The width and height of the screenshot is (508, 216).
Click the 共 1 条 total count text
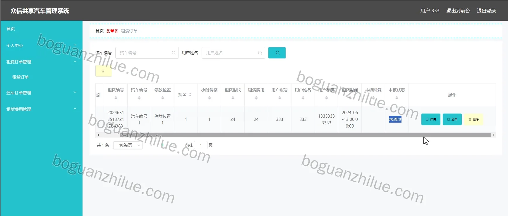[103, 145]
